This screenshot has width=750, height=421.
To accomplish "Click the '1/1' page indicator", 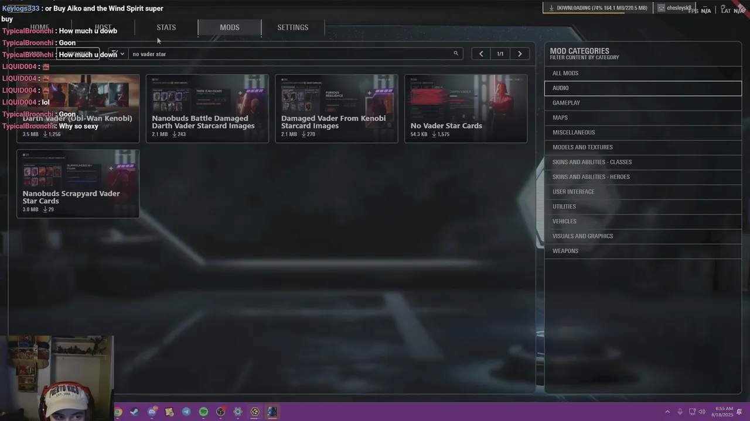I will [x=500, y=54].
